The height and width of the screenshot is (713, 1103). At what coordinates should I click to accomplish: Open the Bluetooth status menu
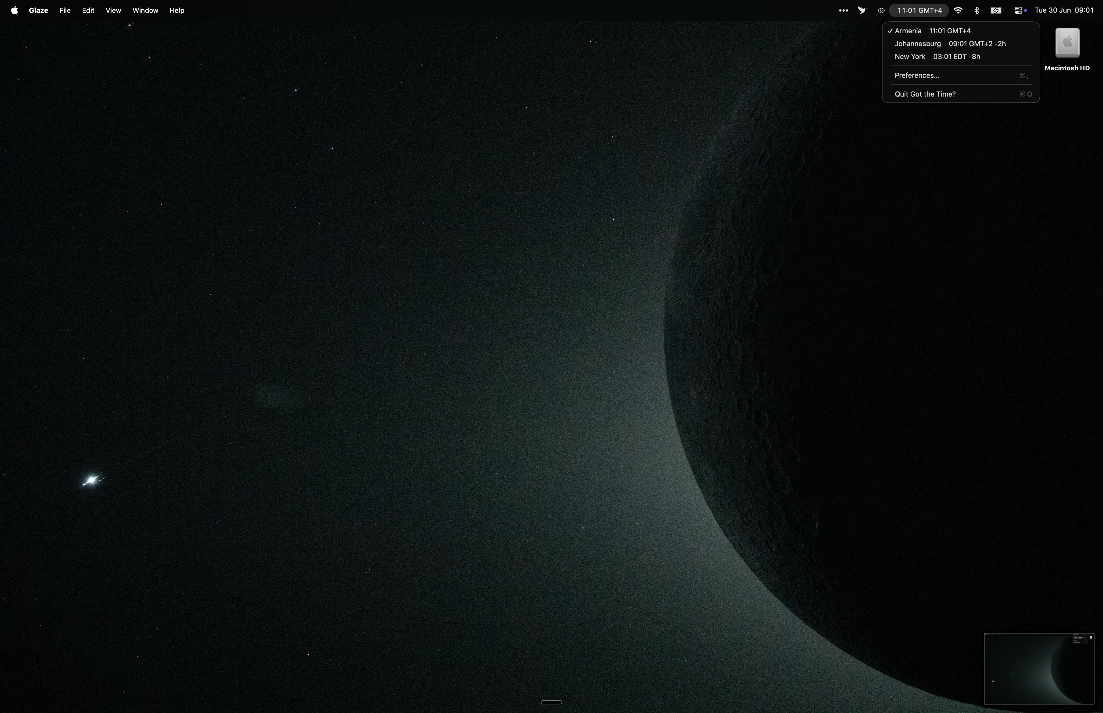pos(977,10)
